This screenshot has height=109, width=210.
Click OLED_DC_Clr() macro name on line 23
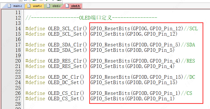coord(66,77)
